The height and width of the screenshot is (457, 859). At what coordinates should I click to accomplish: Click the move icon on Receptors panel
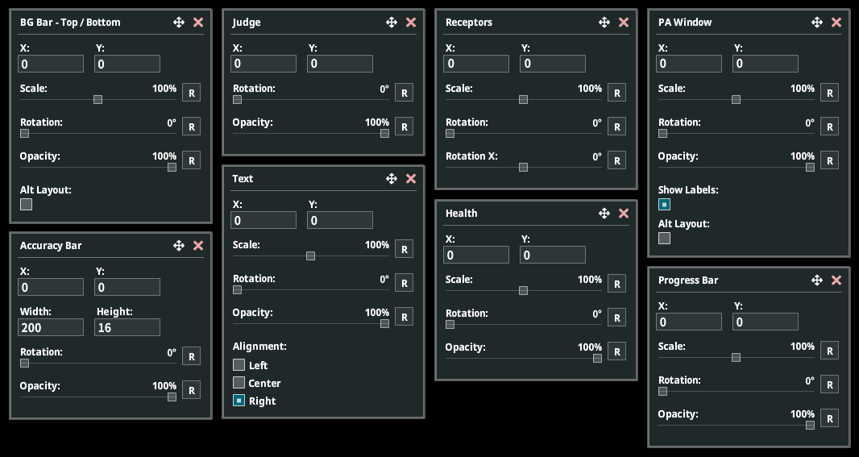(604, 23)
